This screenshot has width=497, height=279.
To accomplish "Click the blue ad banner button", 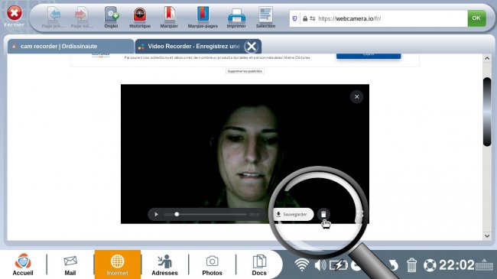I will (x=369, y=56).
